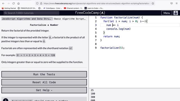The image size is (180, 101).
Task: Click the Run the Tests button
Action: [x=44, y=74]
